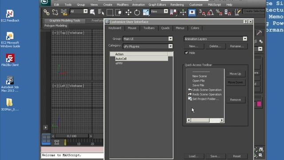
Task: Switch to the Toolbars tab
Action: pyautogui.click(x=149, y=28)
